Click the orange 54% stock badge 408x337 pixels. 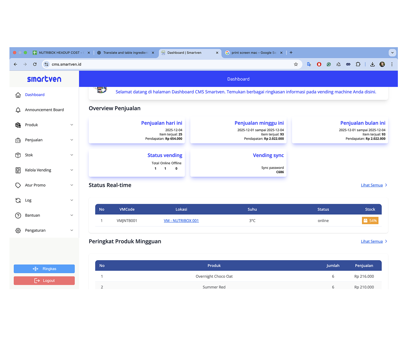pyautogui.click(x=370, y=221)
